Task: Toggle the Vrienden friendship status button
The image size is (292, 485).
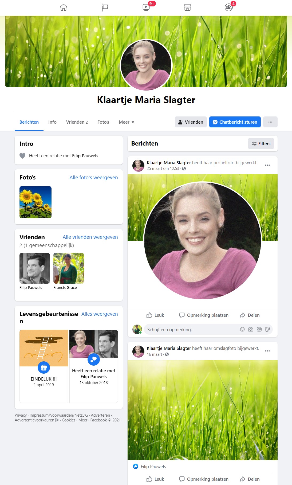Action: (x=191, y=122)
